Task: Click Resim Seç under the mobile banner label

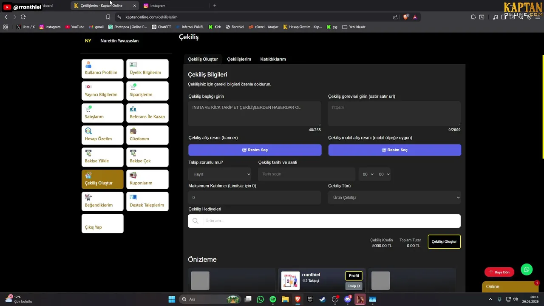Action: 394,150
